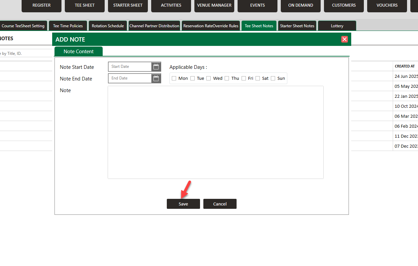418x266 pixels.
Task: Switch to the Starter Sheet Notes tab
Action: (297, 26)
